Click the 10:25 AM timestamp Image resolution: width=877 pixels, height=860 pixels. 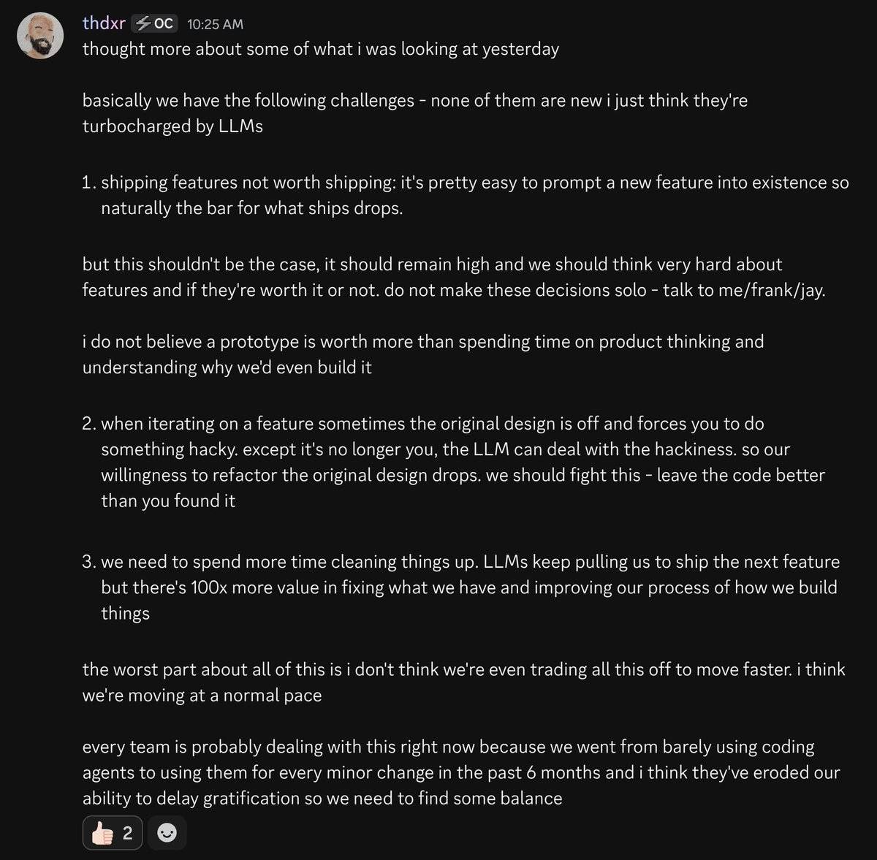215,23
